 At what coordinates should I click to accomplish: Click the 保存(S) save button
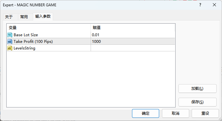click(x=197, y=102)
